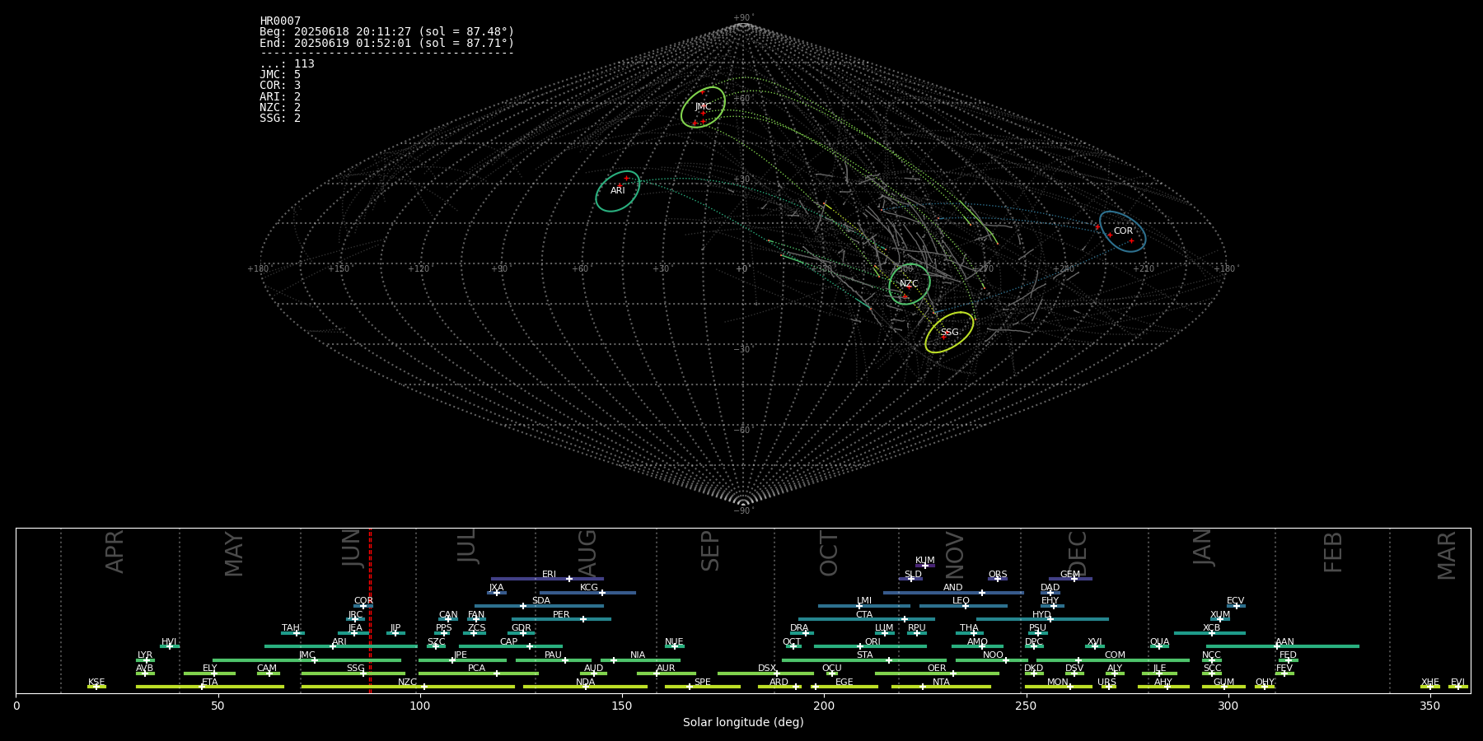Select the HYD shower label in the timeline
1483x741 pixels.
pyautogui.click(x=1041, y=615)
